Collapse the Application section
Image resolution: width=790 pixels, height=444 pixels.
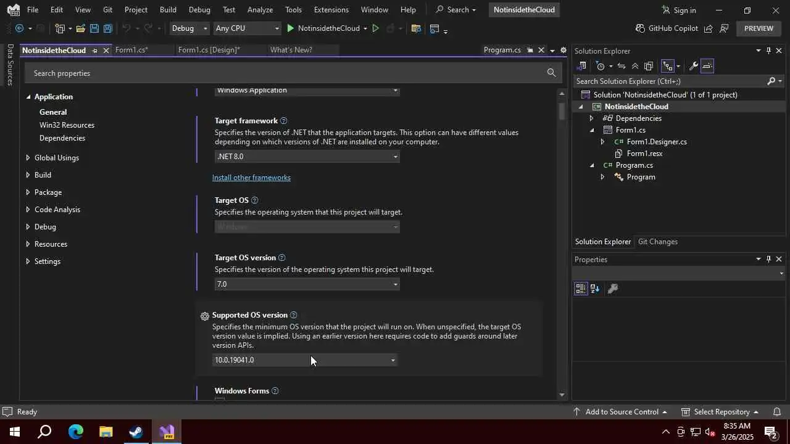(x=28, y=97)
